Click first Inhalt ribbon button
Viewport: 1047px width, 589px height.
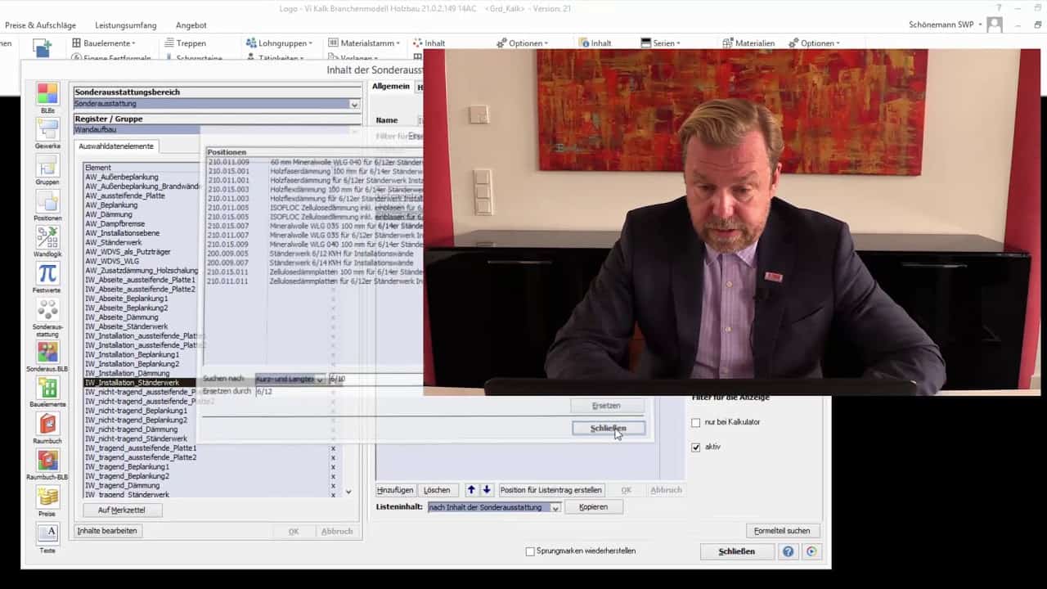[x=429, y=43]
